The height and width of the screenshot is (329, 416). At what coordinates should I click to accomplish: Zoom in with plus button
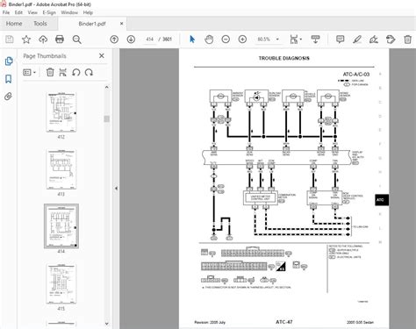(242, 39)
